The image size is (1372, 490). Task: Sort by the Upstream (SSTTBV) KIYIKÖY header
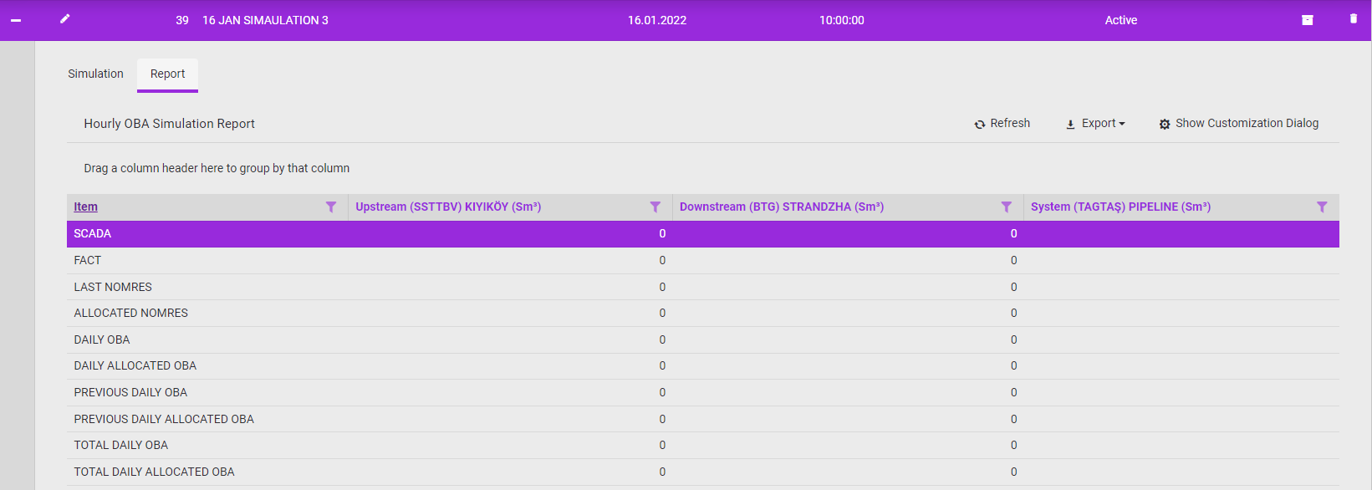pyautogui.click(x=448, y=207)
